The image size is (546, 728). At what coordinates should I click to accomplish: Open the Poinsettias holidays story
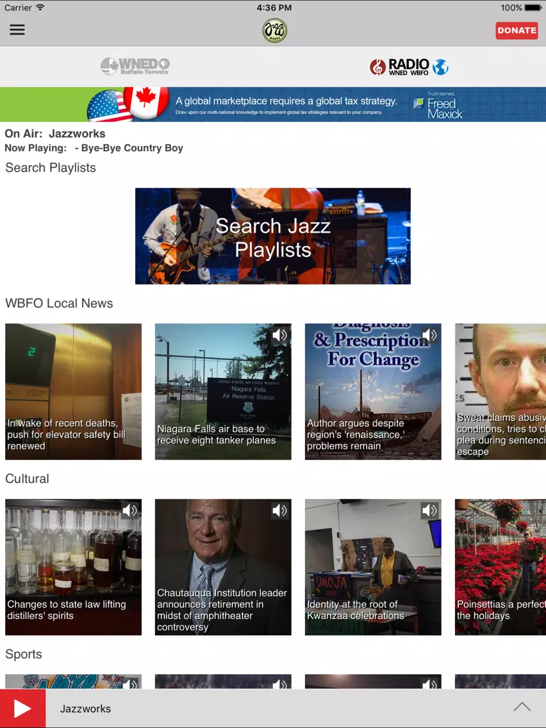pyautogui.click(x=500, y=567)
